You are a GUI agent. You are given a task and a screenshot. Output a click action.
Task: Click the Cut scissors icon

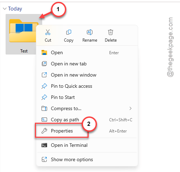48,32
